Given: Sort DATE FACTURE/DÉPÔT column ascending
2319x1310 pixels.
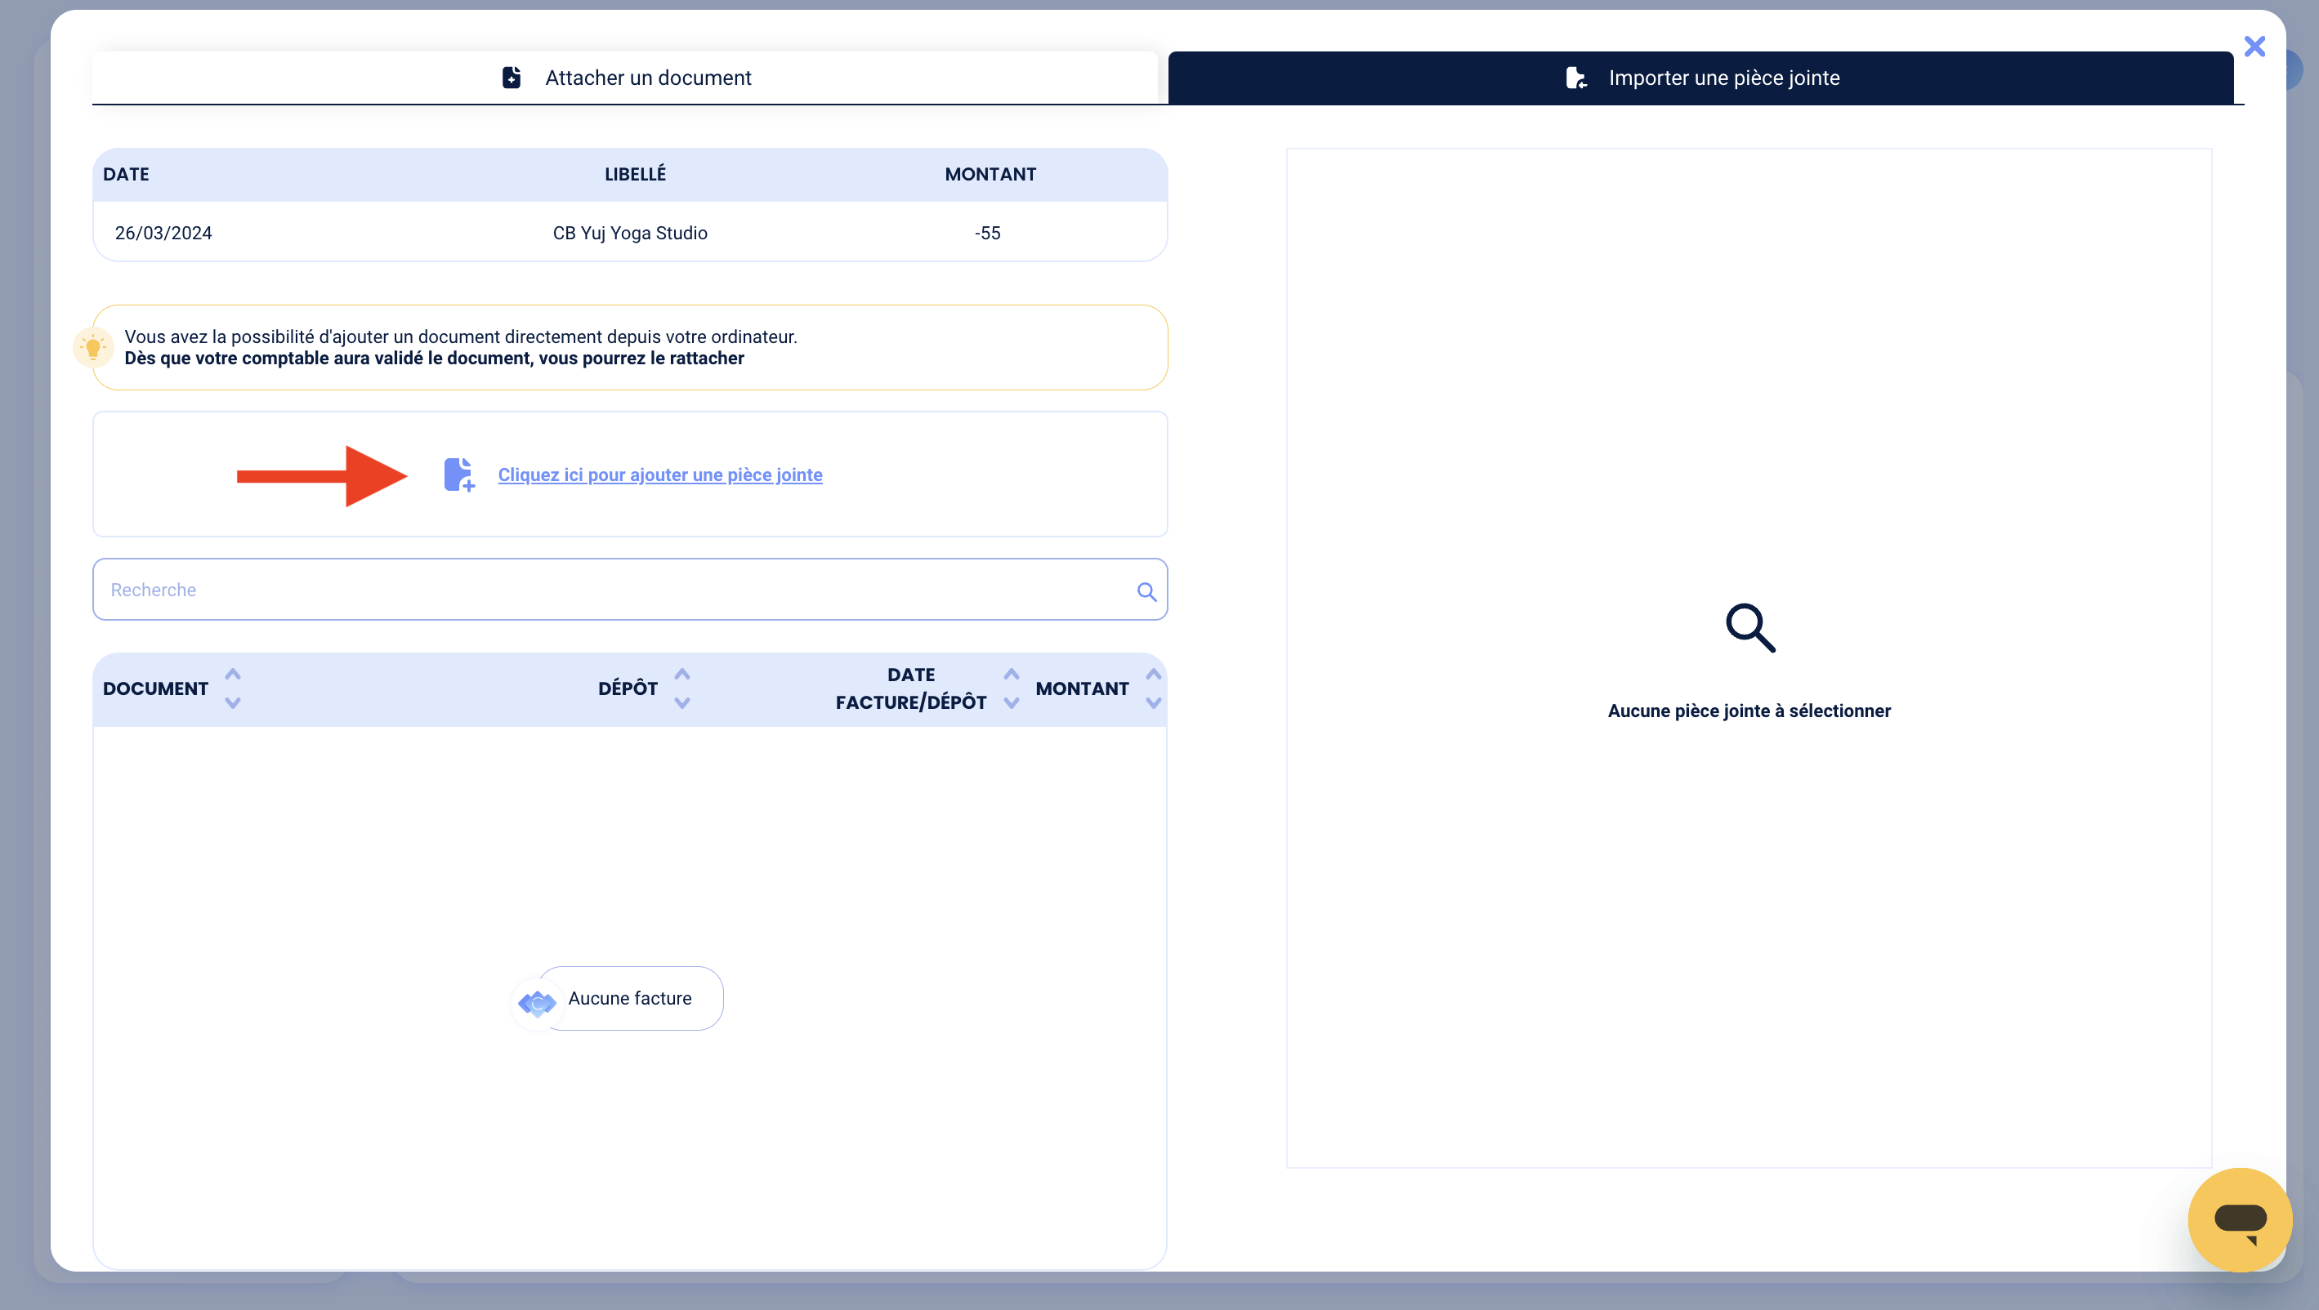Looking at the screenshot, I should (x=1011, y=674).
